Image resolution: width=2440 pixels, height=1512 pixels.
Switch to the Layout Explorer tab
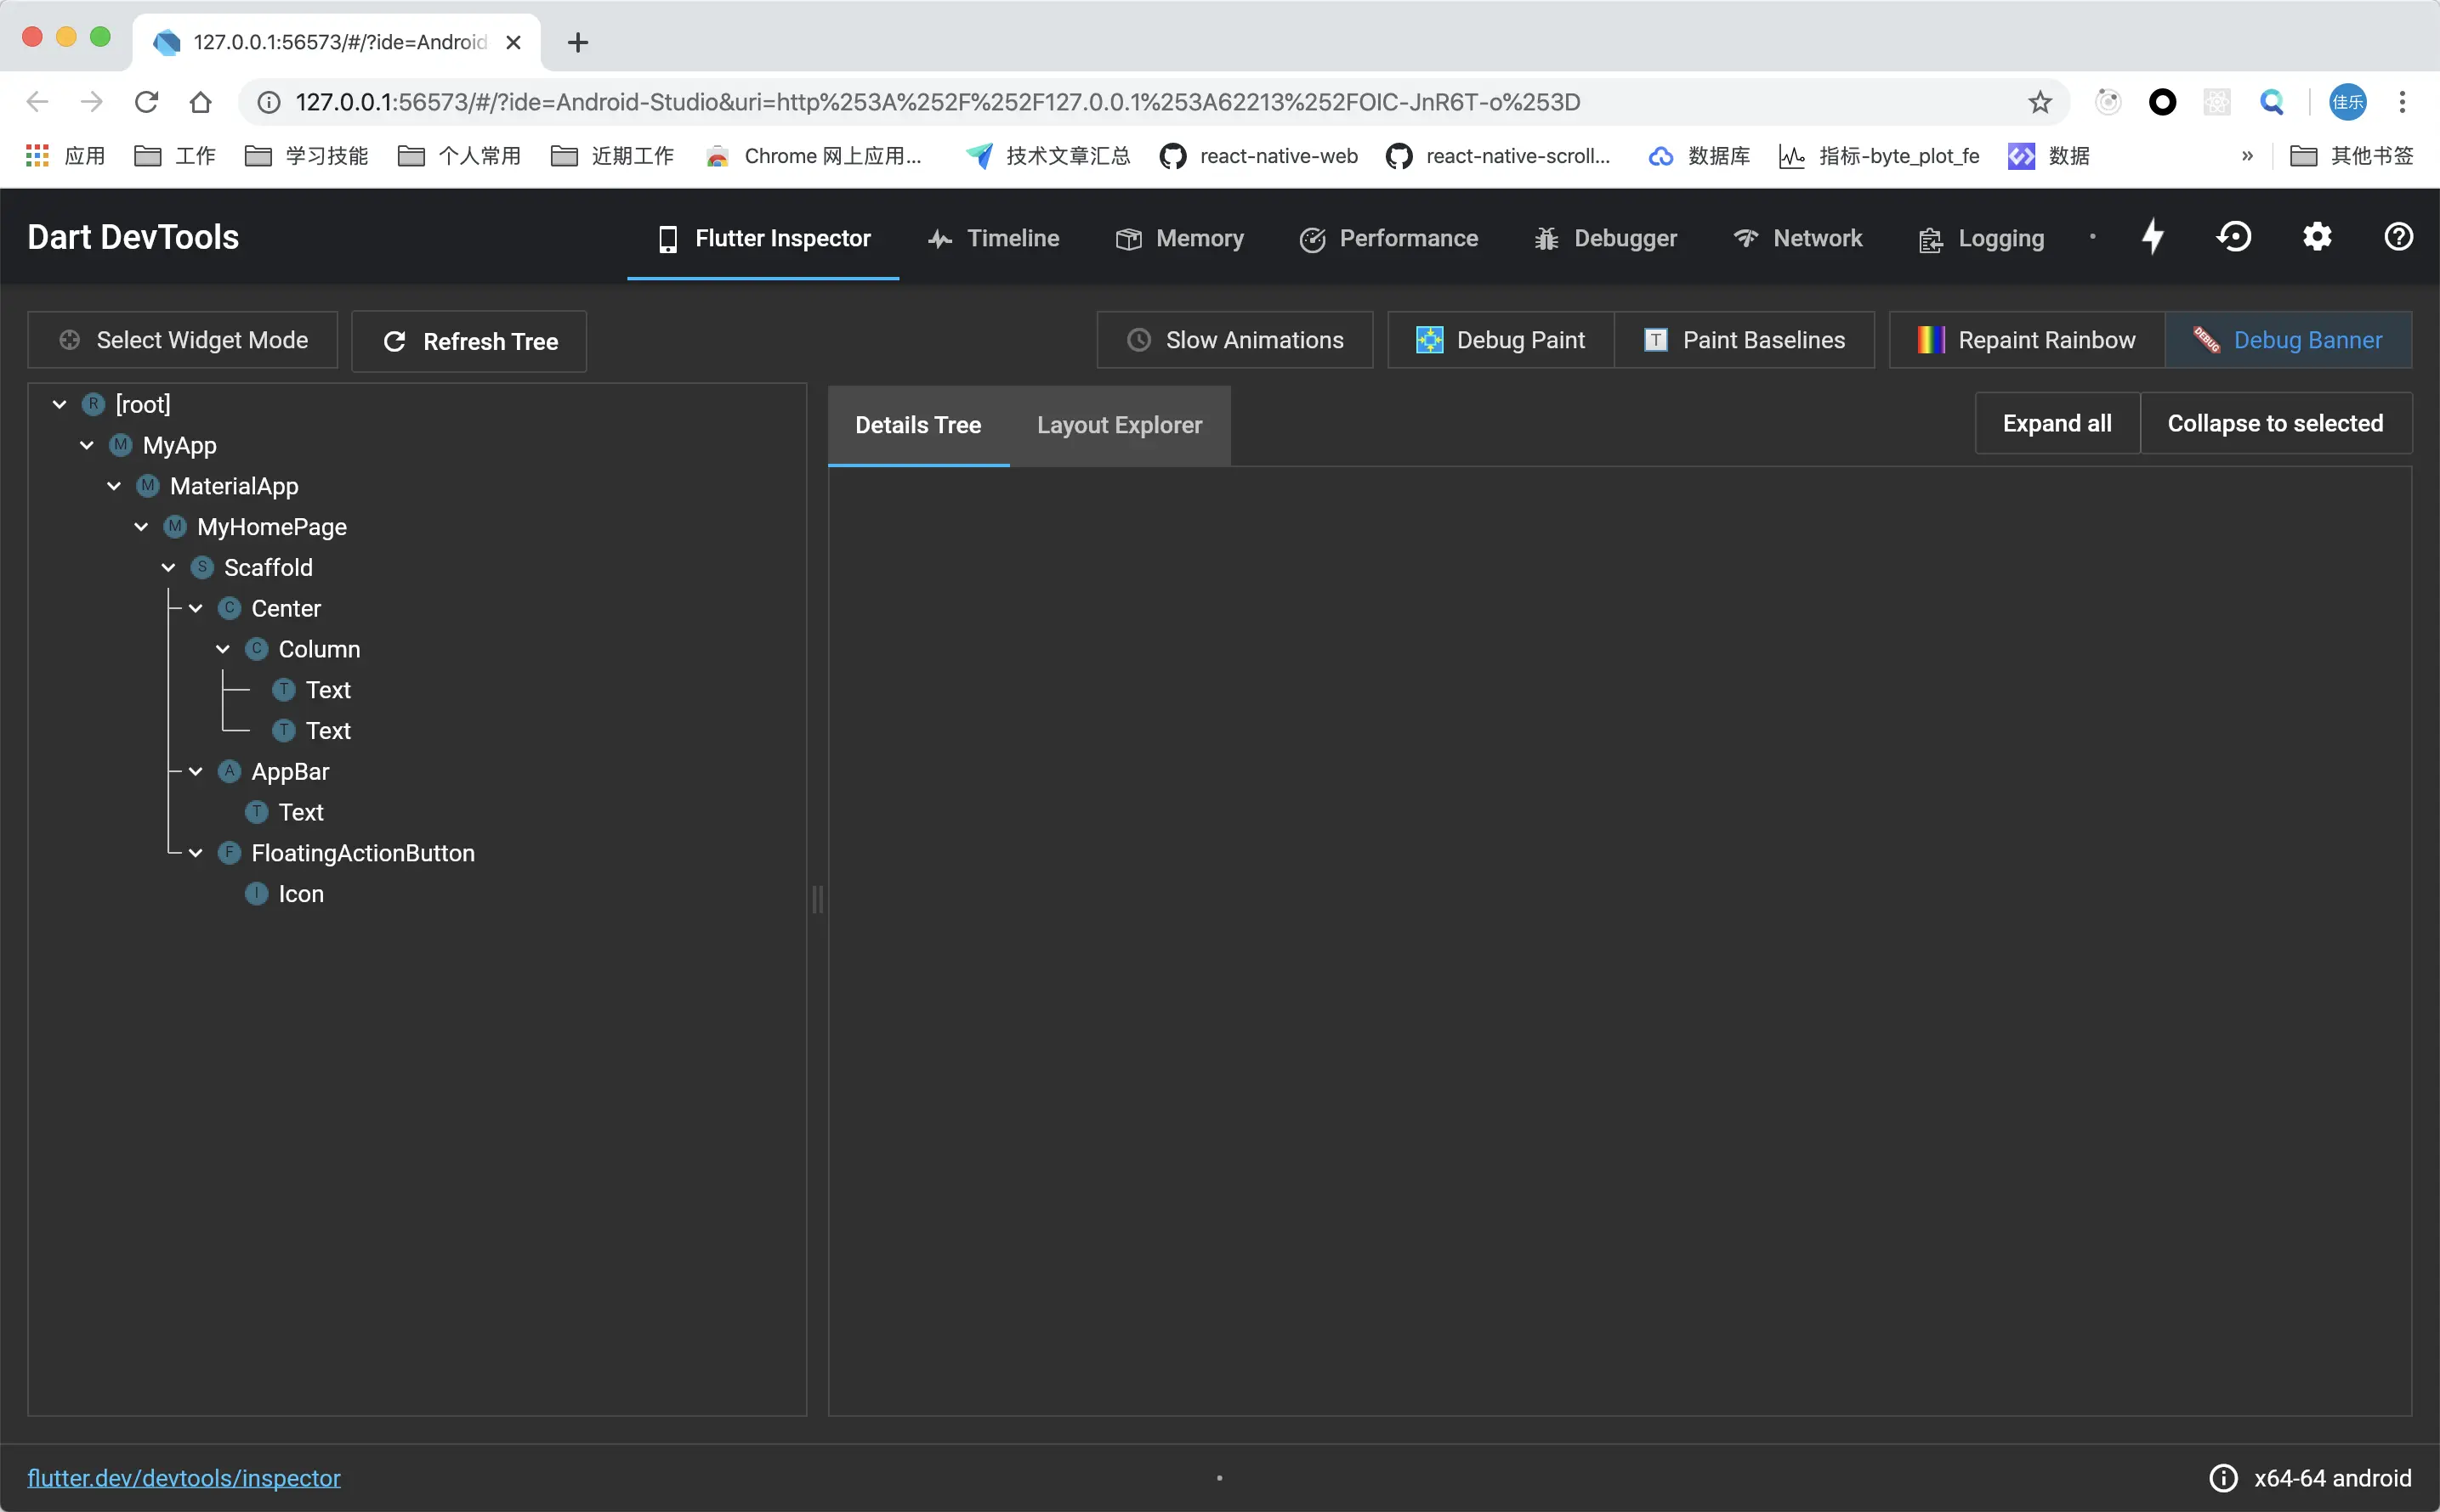click(x=1119, y=425)
